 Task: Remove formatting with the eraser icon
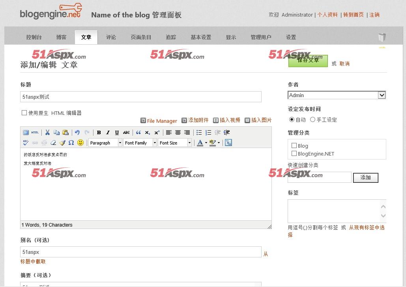click(x=53, y=143)
